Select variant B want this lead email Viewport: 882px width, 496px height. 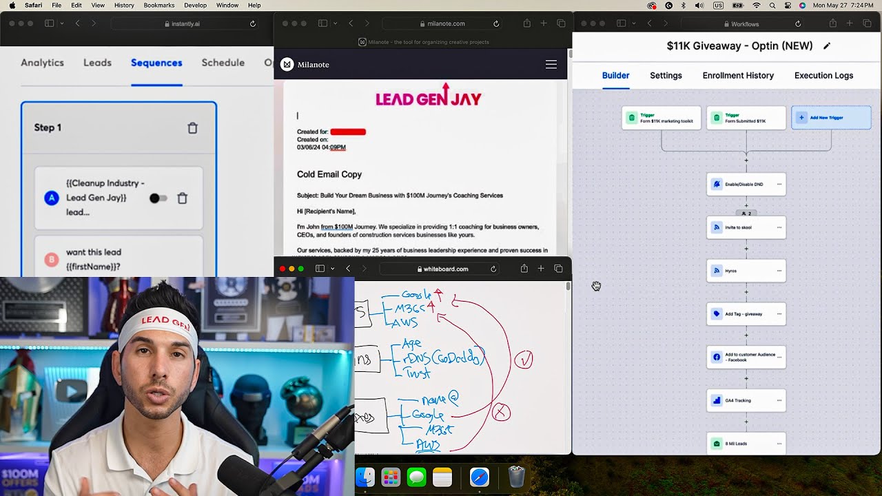119,256
